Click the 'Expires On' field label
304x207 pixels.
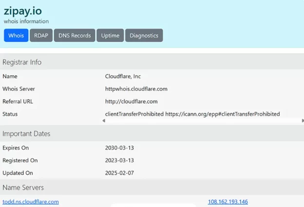pyautogui.click(x=16, y=148)
